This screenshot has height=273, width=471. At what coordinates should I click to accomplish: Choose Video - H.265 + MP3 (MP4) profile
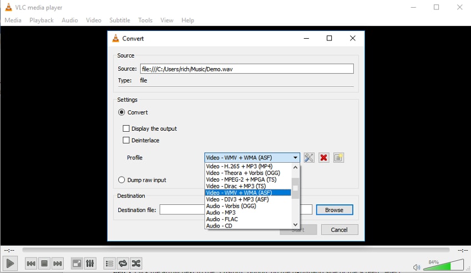248,166
